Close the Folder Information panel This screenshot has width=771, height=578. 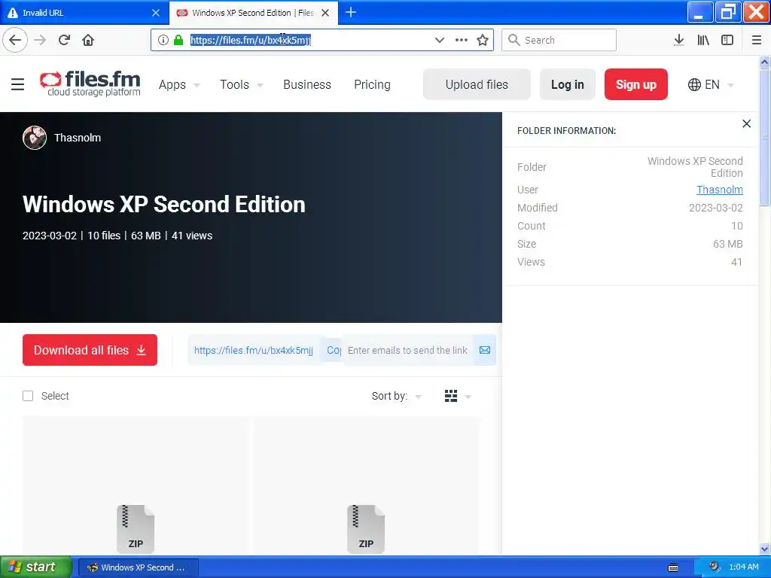click(746, 124)
